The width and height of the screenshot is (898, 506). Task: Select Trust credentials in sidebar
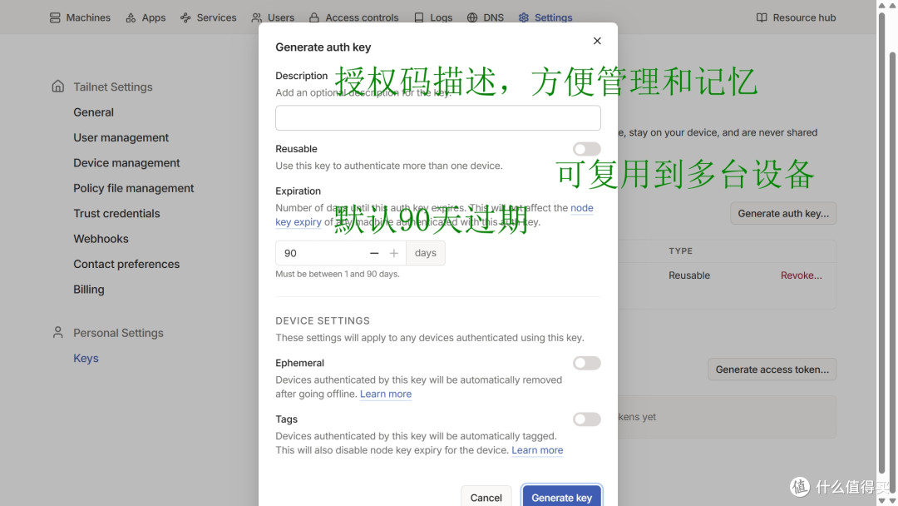click(116, 213)
